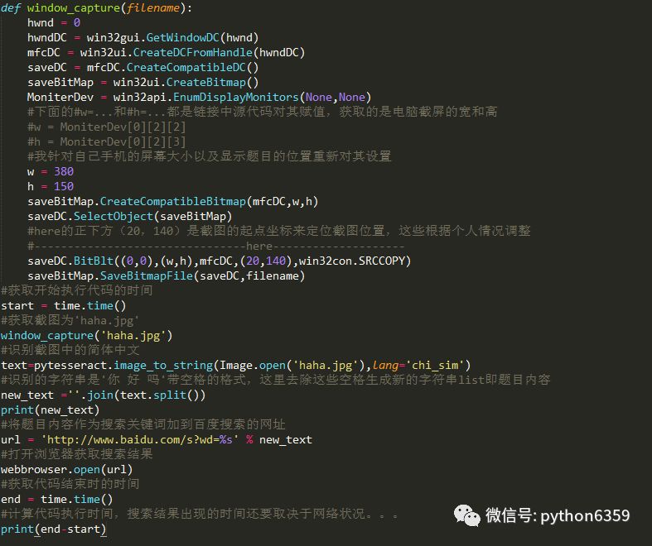Click the comment mentioning 'haha.jpg' screenshot

[70, 320]
